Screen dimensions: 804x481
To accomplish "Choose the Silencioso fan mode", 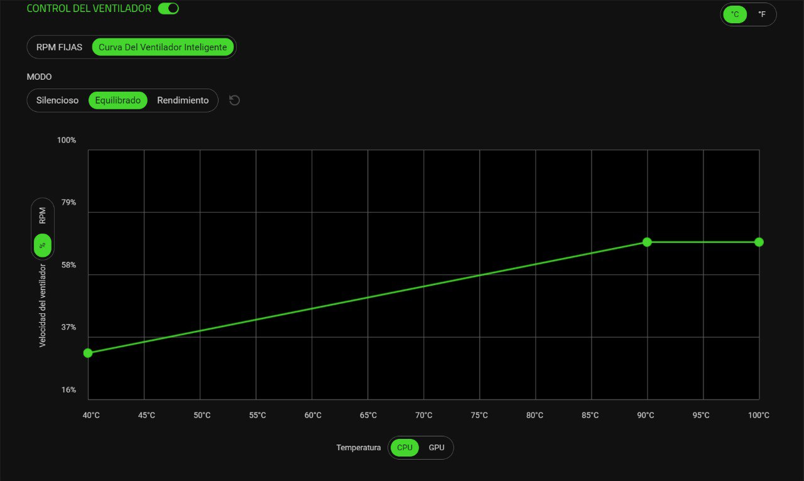I will pyautogui.click(x=57, y=100).
